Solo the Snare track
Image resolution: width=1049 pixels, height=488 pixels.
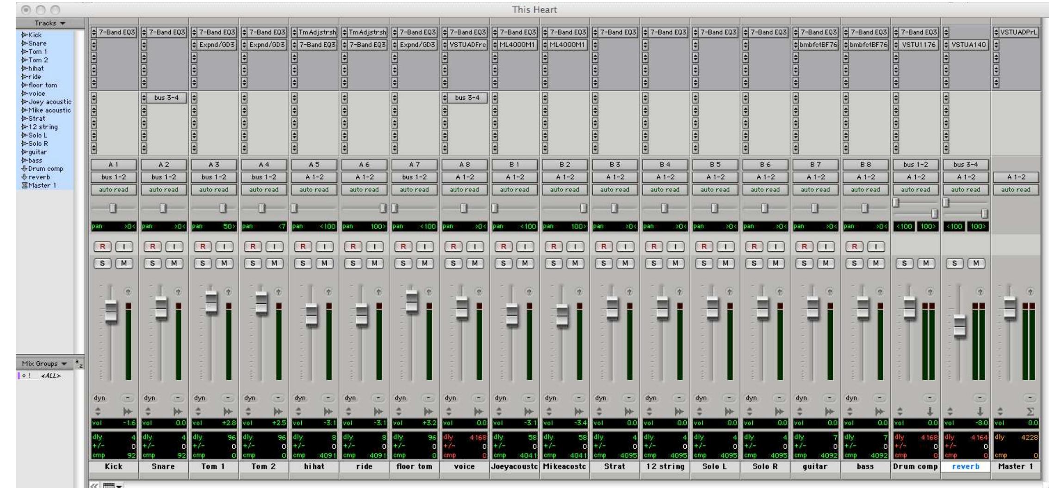click(153, 263)
